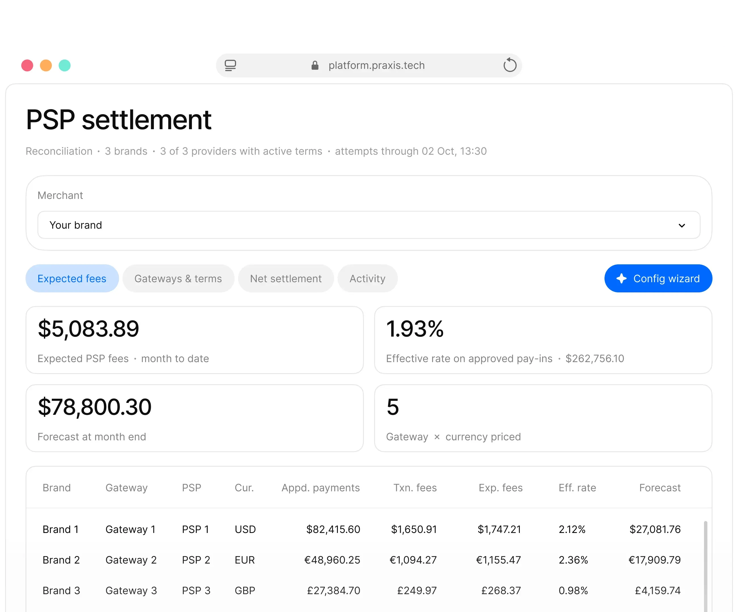The image size is (738, 612).
Task: Select the Expected fees tab
Action: pos(72,278)
